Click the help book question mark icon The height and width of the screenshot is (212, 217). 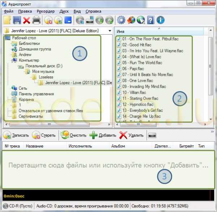pyautogui.click(x=150, y=20)
